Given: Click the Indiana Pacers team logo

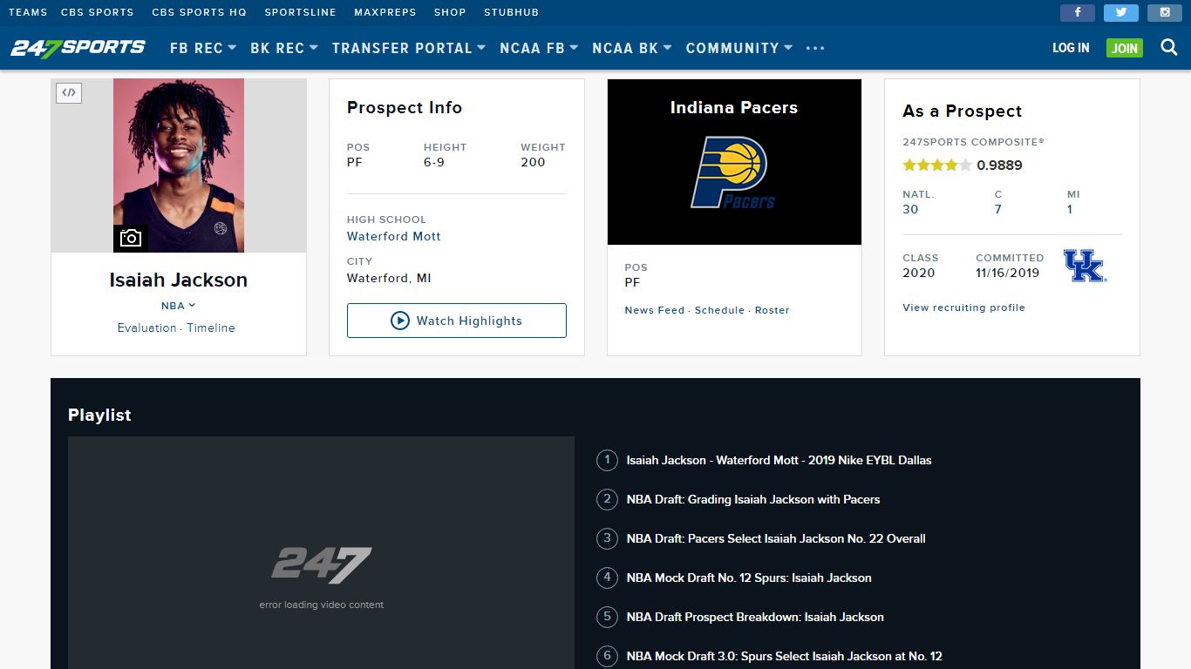Looking at the screenshot, I should click(733, 172).
